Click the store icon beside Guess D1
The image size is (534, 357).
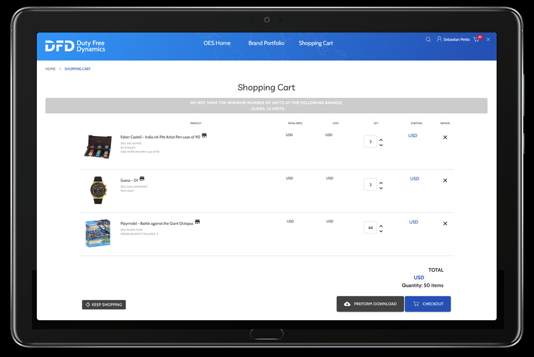tap(142, 178)
